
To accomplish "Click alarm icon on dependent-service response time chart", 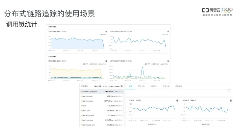I will tap(168, 61).
